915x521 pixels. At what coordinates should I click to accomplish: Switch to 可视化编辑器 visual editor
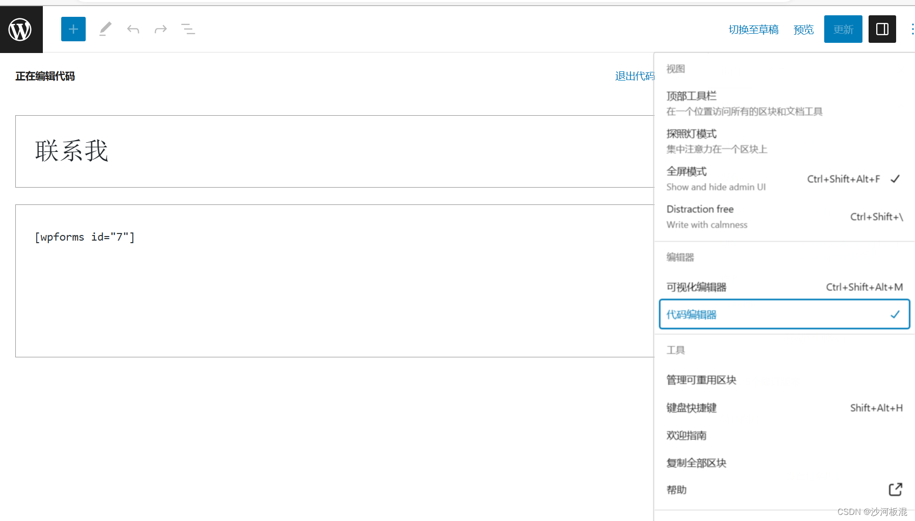784,287
